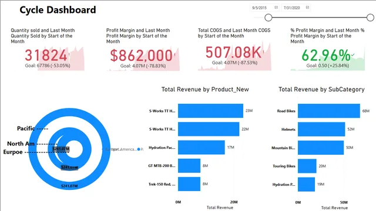Image resolution: width=376 pixels, height=211 pixels.
Task: Click the 'Eurpoe' donut label
Action: point(13,152)
